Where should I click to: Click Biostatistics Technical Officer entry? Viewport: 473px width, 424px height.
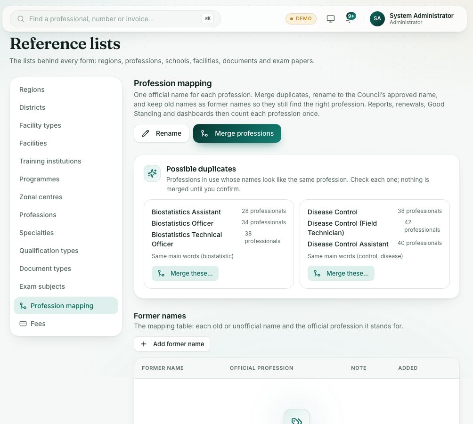[x=187, y=239]
